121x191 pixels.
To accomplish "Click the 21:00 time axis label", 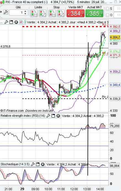I will point(8,189).
